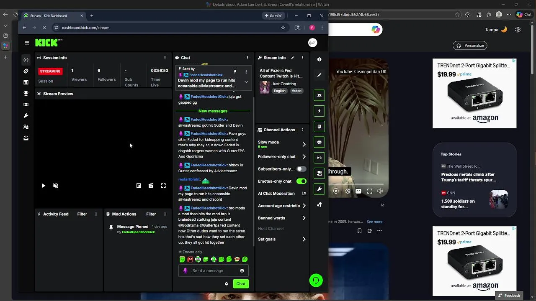Viewport: 536px width, 301px height.
Task: Toggle Stream Preview widget in right bar
Action: [x=319, y=95]
